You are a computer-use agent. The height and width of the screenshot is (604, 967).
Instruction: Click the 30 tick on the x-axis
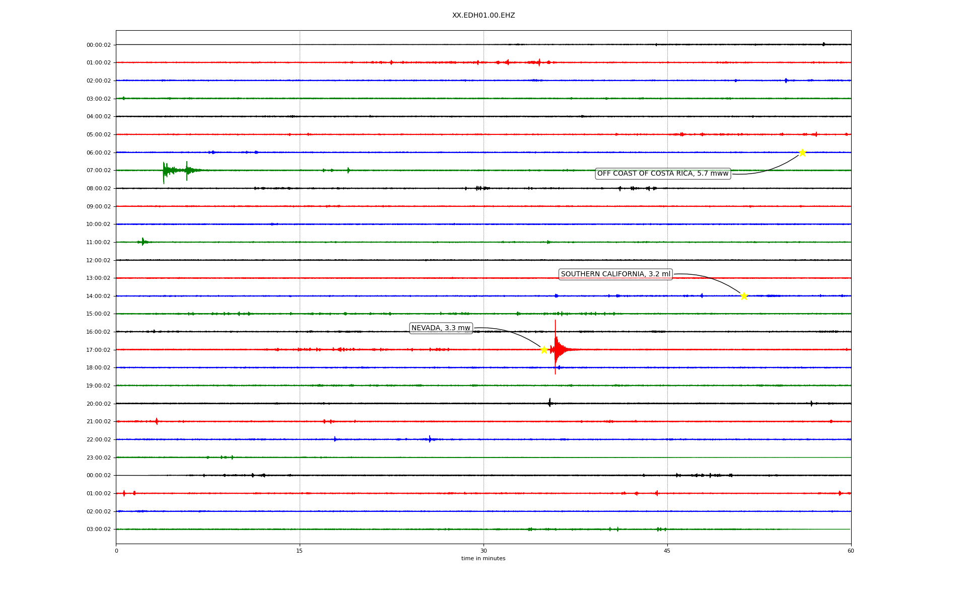483,551
